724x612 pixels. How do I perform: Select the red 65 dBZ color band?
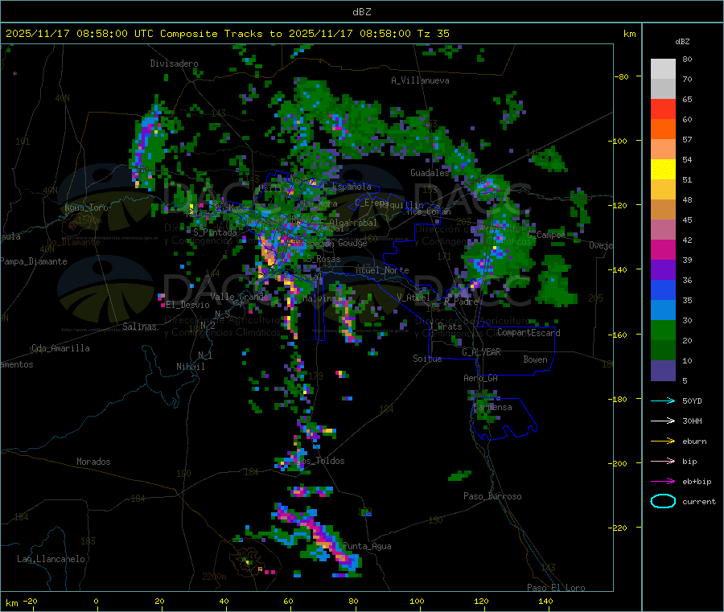click(x=663, y=109)
